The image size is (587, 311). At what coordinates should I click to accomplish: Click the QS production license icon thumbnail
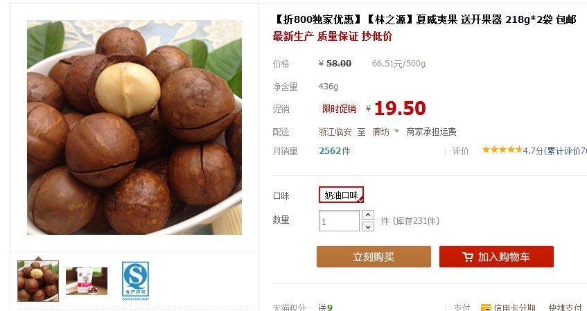tap(136, 281)
